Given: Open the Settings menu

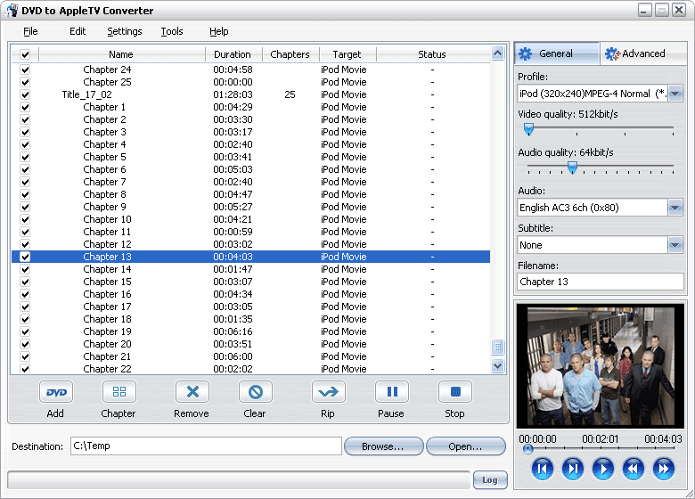Looking at the screenshot, I should click(125, 31).
